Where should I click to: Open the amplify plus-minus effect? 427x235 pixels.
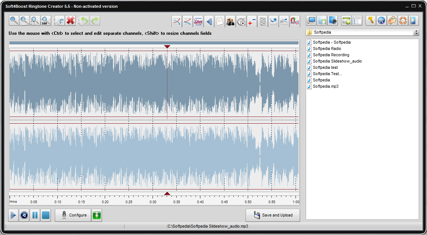point(252,21)
